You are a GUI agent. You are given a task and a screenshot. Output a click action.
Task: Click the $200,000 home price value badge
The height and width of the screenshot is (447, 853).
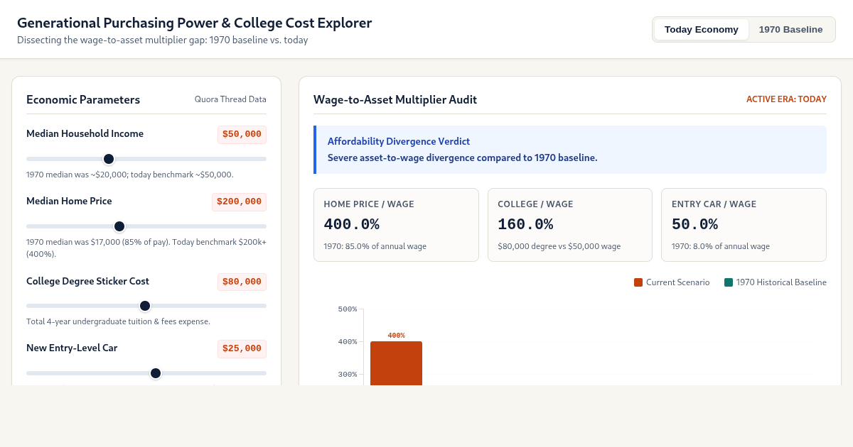[x=239, y=202]
